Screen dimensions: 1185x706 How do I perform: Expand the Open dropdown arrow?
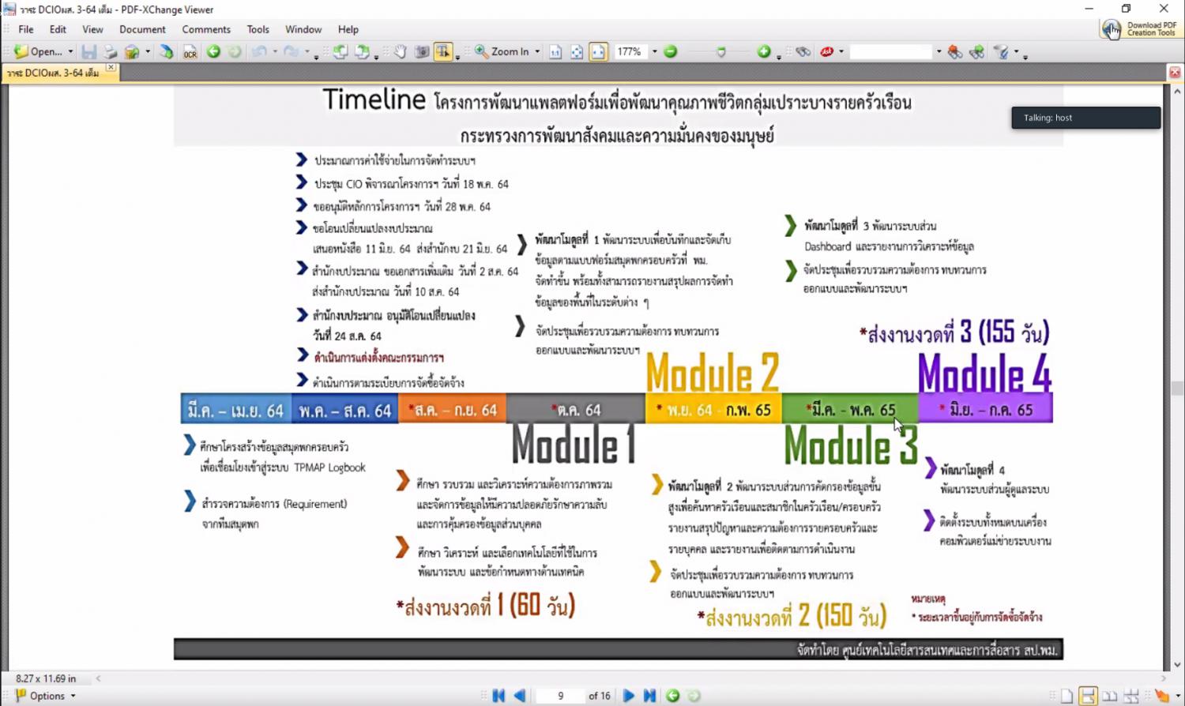coord(70,51)
